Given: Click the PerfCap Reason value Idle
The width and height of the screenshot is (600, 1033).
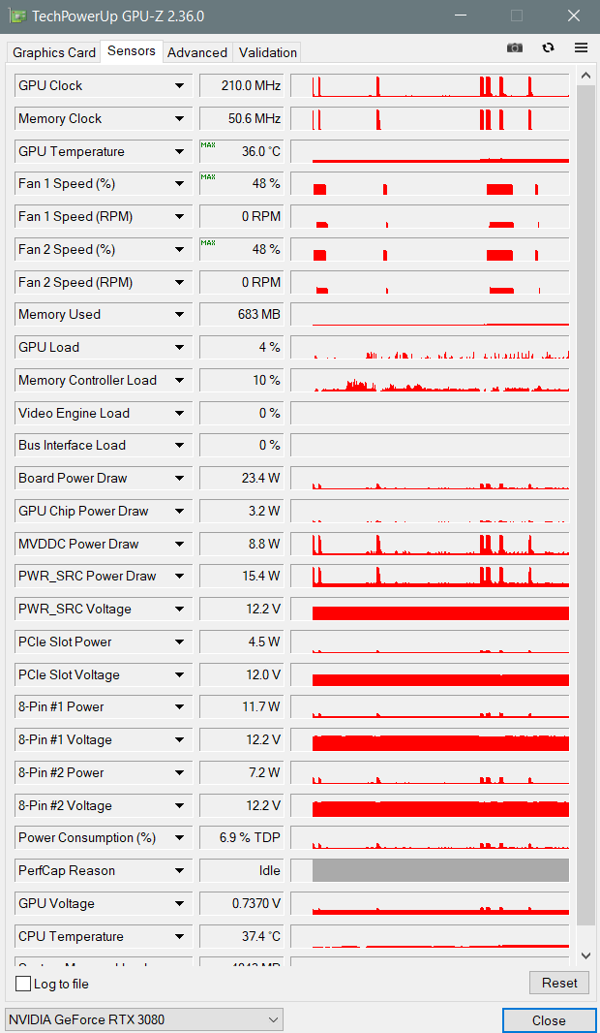Looking at the screenshot, I should 241,871.
